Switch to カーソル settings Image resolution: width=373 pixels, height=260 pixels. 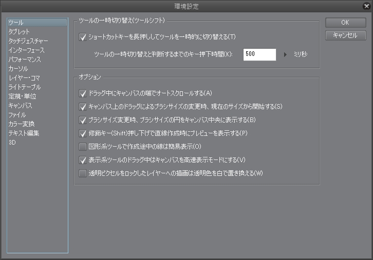coord(18,69)
